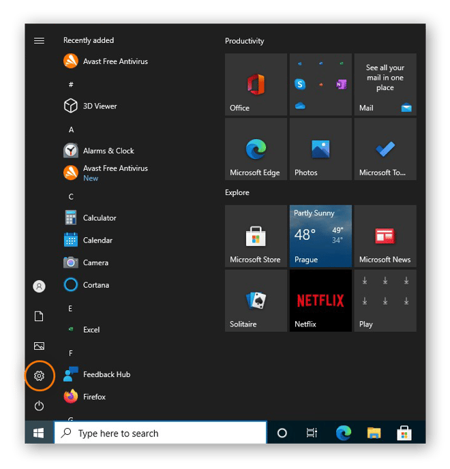This screenshot has width=450, height=469.
Task: Click the Windows Start button
Action: coord(39,432)
